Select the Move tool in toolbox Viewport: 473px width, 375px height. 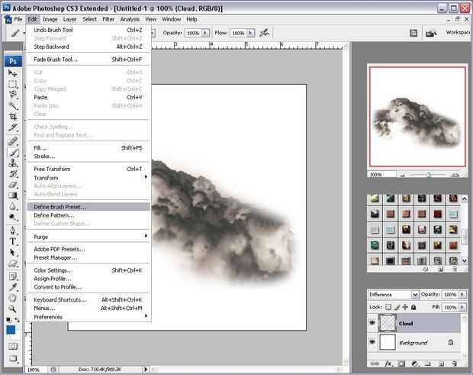(x=13, y=73)
